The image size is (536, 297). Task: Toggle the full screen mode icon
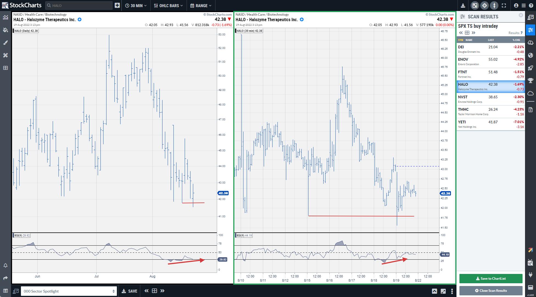click(x=504, y=5)
